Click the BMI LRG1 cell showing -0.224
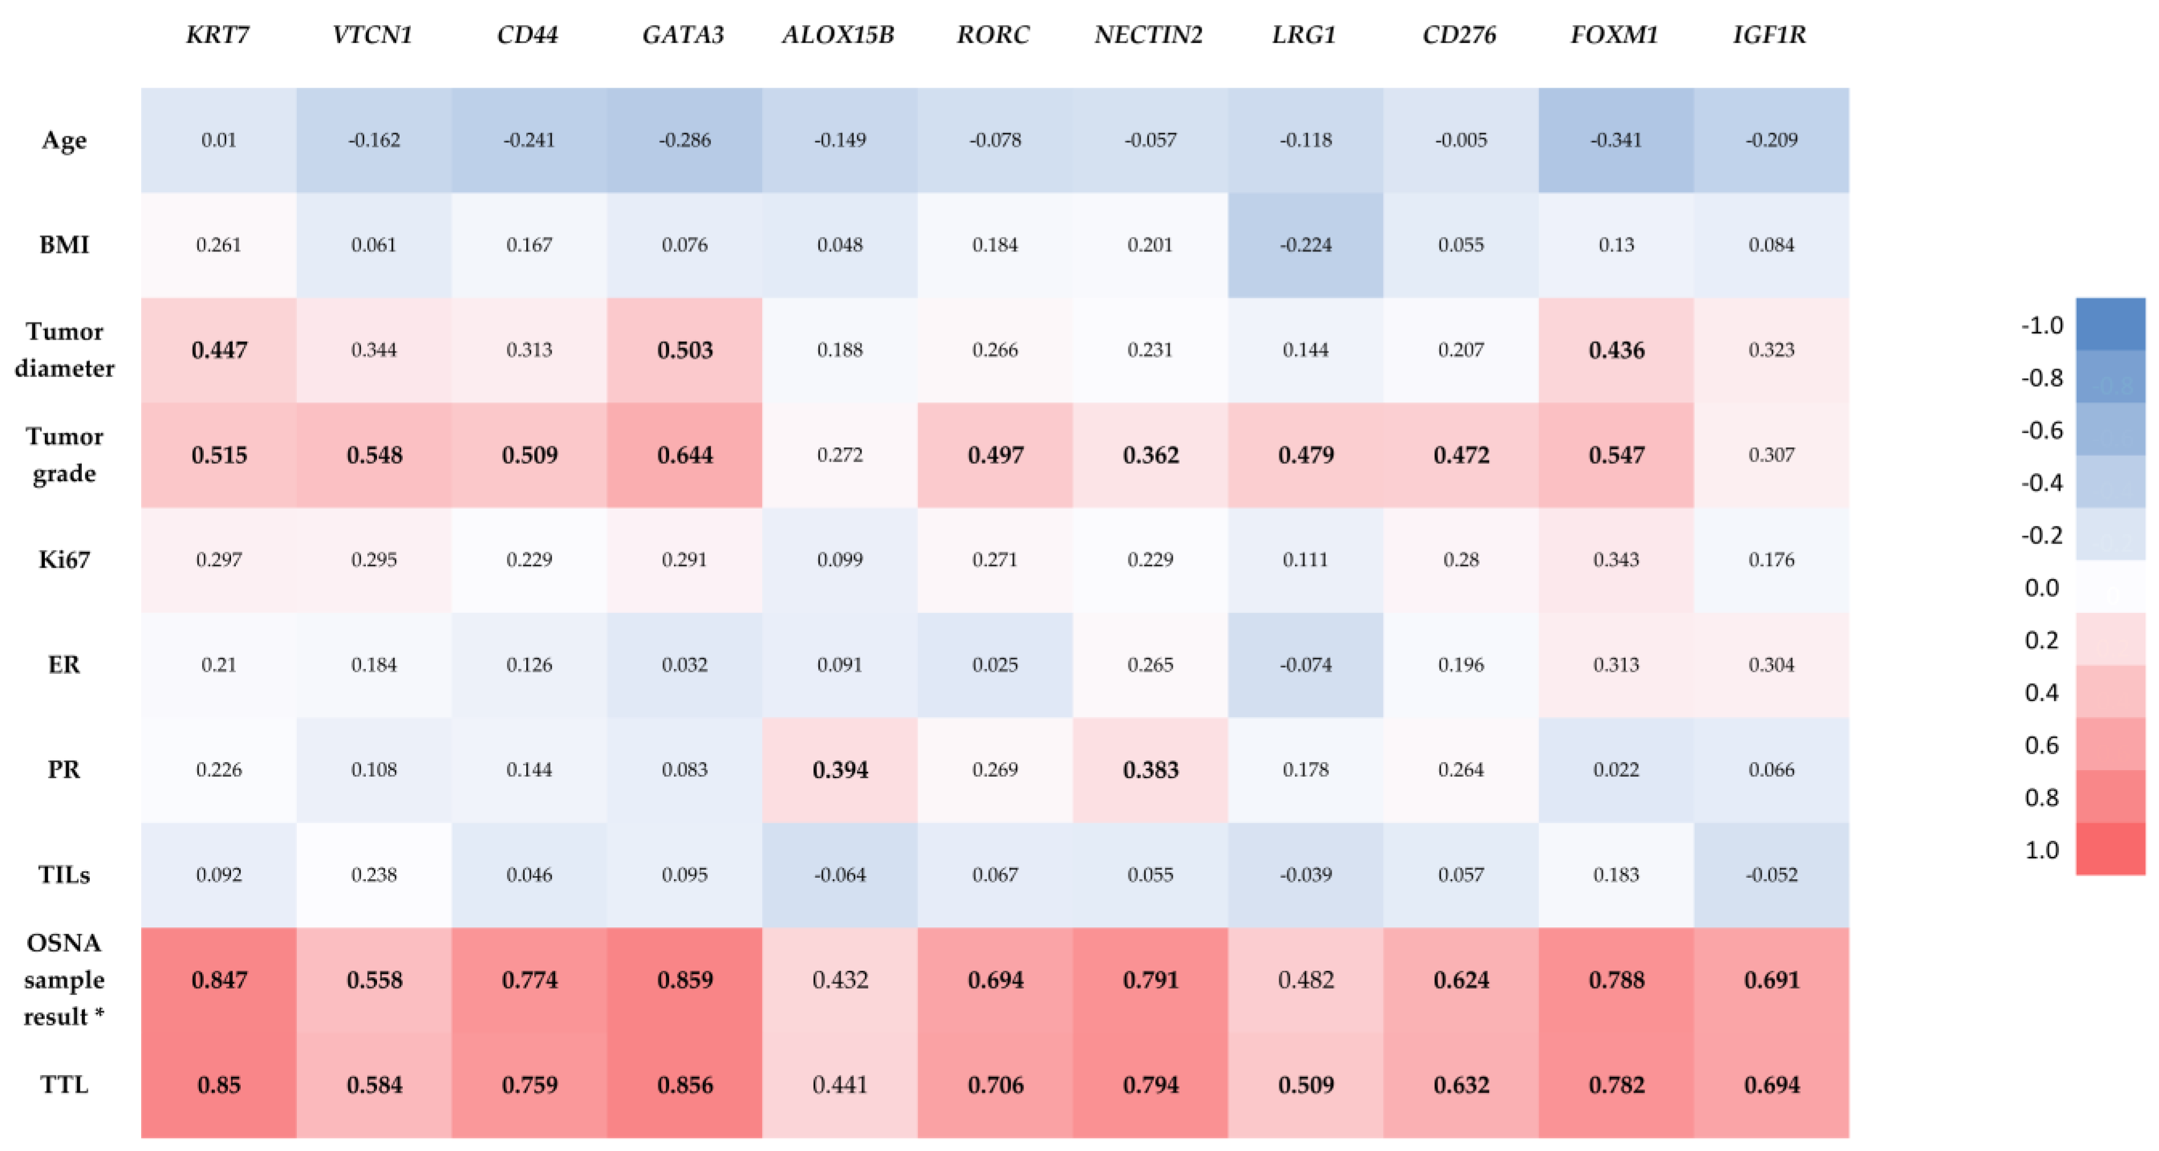2159x1151 pixels. click(x=1306, y=245)
